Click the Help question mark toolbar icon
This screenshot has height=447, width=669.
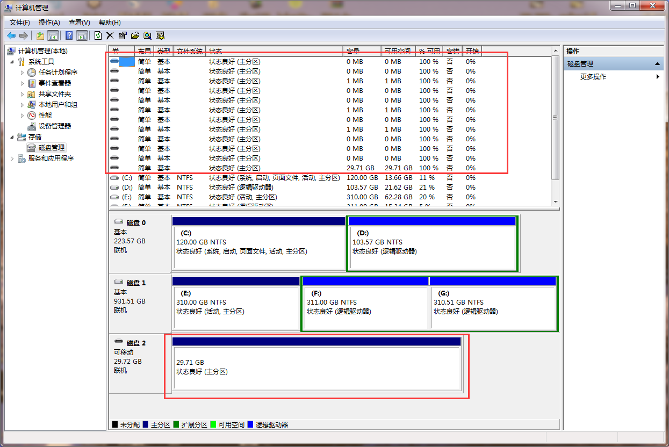69,35
